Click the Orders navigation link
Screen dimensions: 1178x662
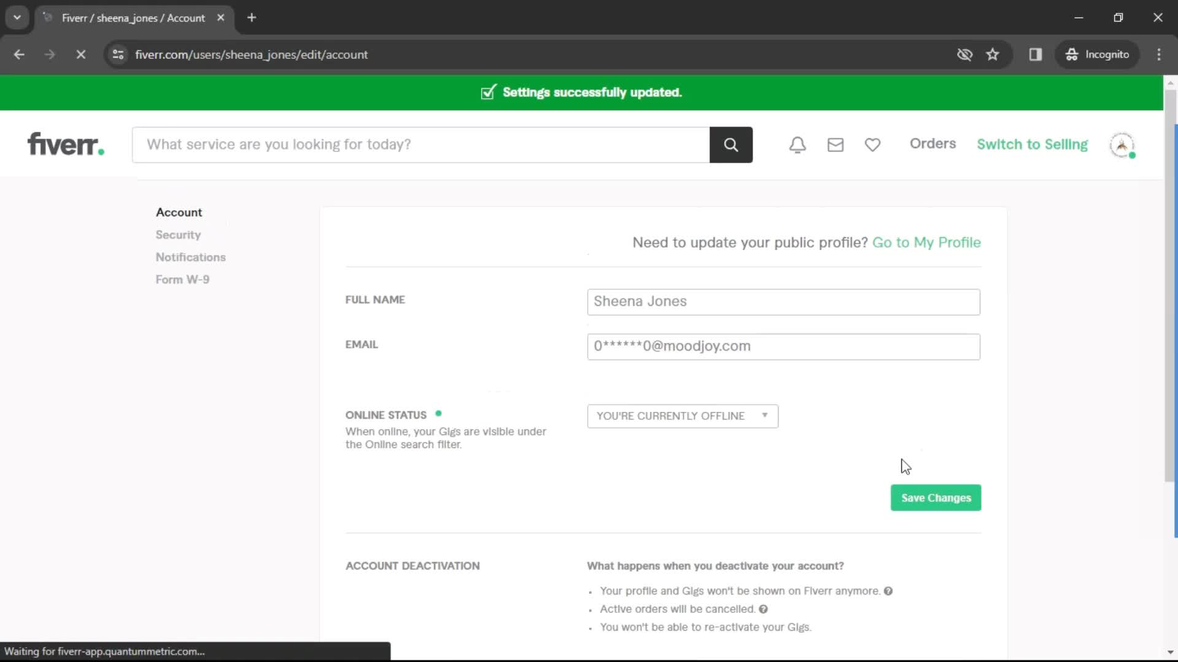coord(932,143)
